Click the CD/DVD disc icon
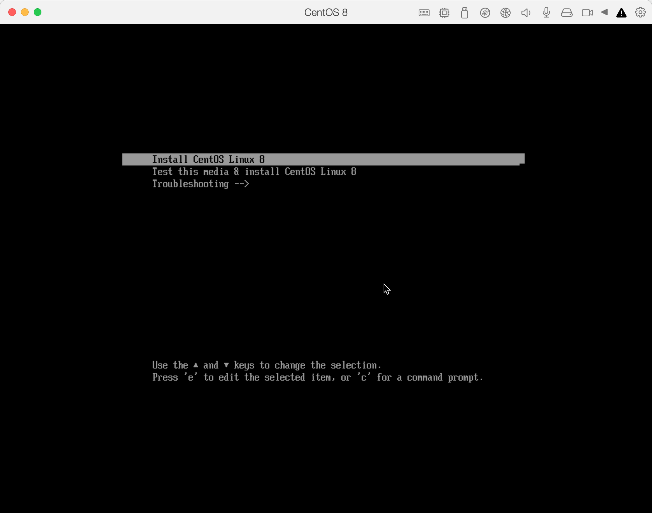The image size is (652, 513). pos(485,13)
